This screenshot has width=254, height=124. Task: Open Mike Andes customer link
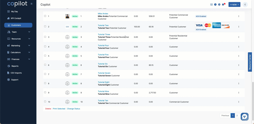103,14
